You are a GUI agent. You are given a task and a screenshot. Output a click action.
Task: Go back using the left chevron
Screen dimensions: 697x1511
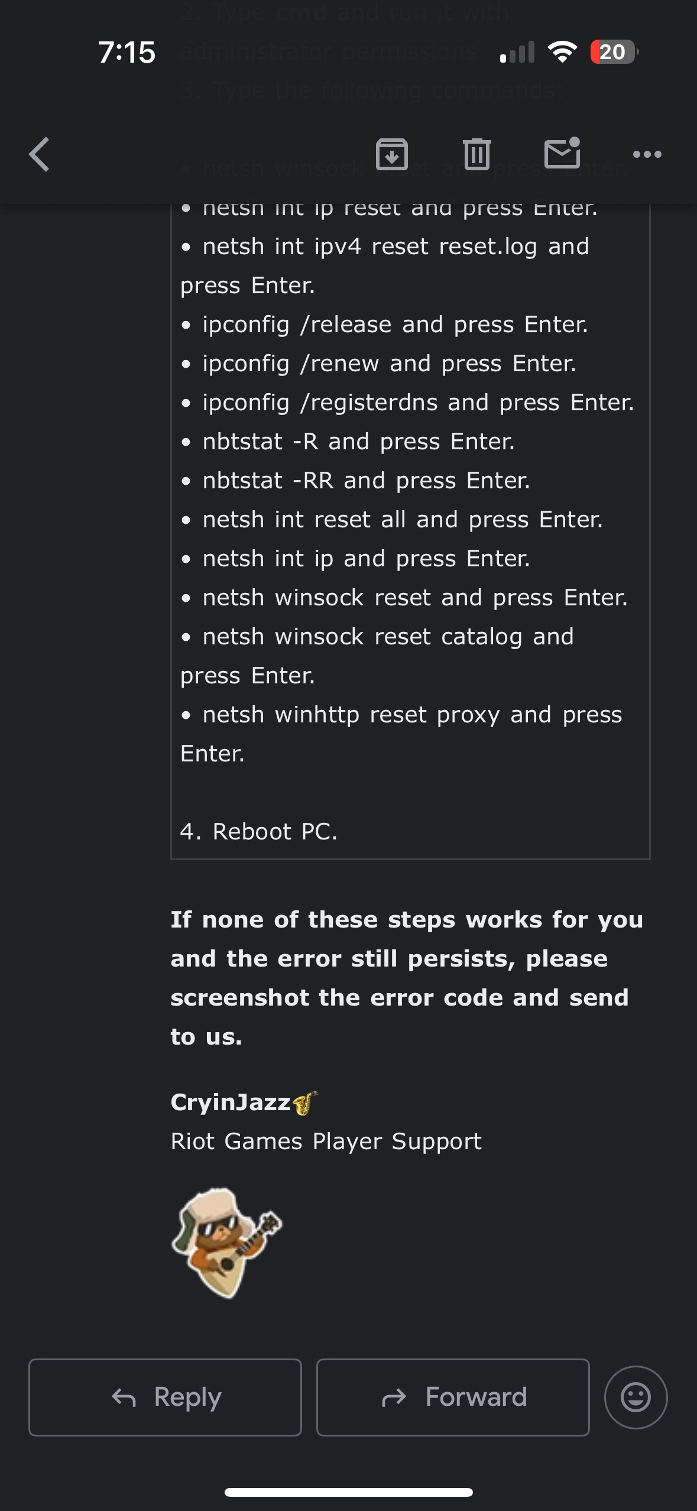click(x=39, y=155)
